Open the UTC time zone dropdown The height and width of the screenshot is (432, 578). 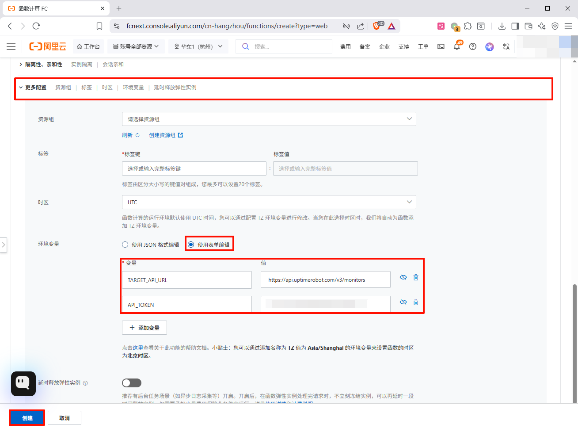pyautogui.click(x=269, y=202)
